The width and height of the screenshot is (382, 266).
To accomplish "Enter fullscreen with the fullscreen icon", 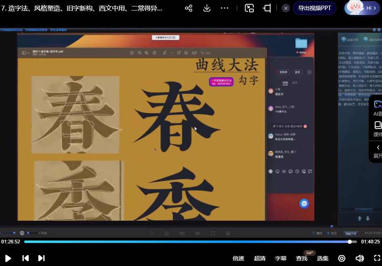I will click(376, 258).
